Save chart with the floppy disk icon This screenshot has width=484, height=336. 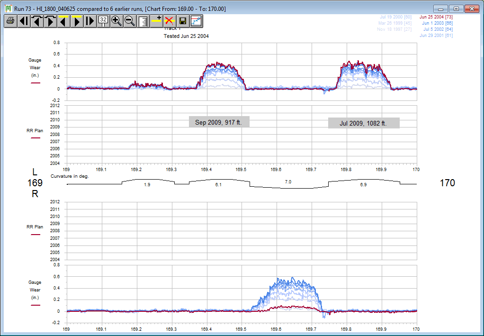tap(183, 21)
